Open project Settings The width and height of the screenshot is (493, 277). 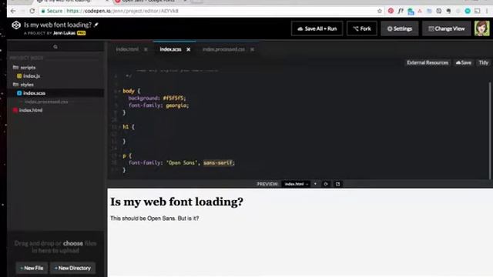(400, 28)
